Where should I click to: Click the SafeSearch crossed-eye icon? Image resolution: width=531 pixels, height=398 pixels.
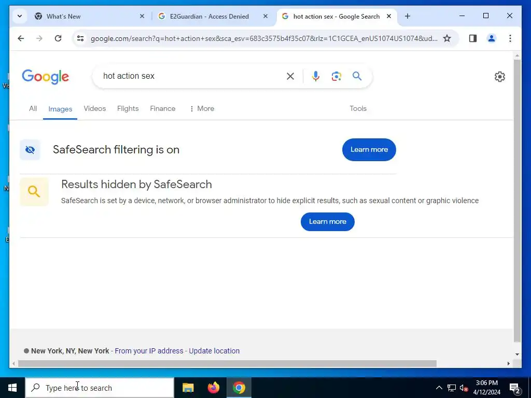(30, 150)
